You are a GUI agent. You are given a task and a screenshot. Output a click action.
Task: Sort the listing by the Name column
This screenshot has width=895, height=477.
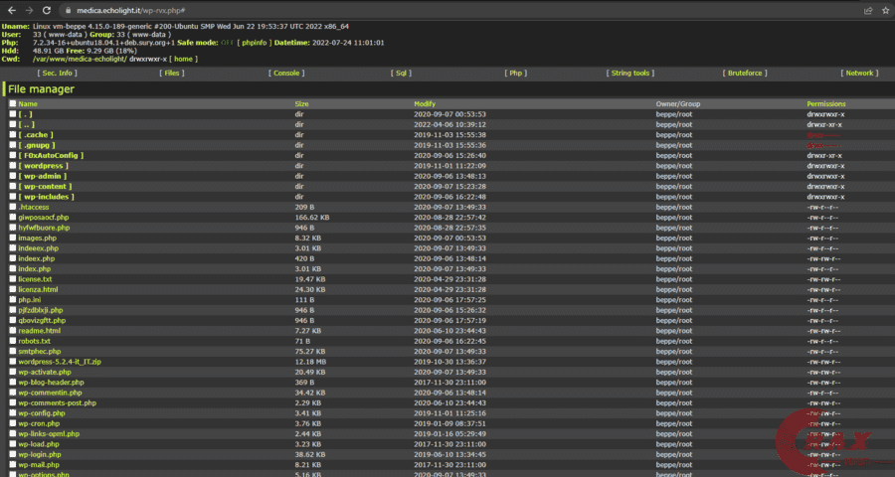click(x=28, y=103)
